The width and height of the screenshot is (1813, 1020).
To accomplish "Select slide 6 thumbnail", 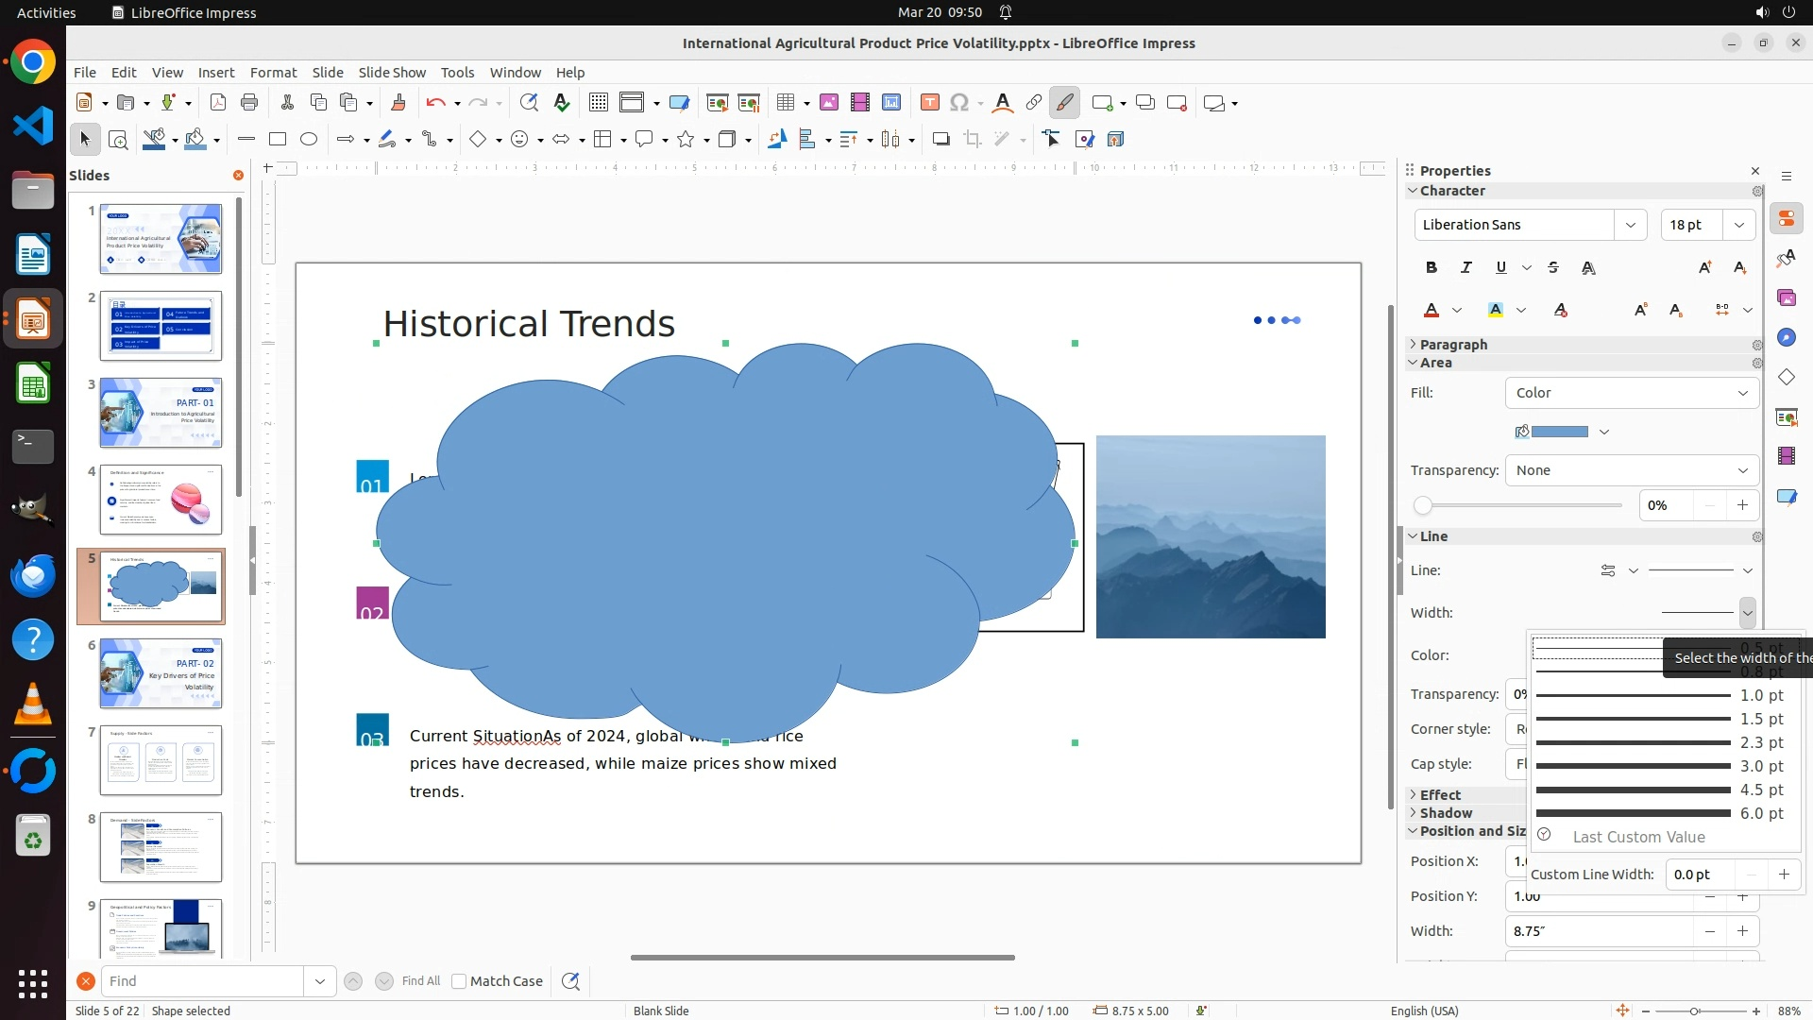I will pos(161,673).
